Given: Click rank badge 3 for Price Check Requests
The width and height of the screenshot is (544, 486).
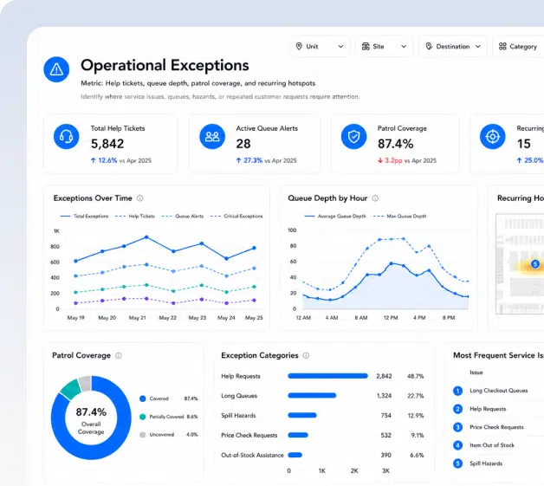Looking at the screenshot, I should (x=457, y=427).
